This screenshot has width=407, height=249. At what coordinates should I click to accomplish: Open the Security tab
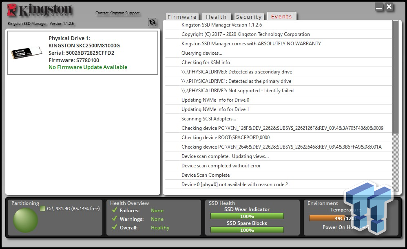(249, 17)
